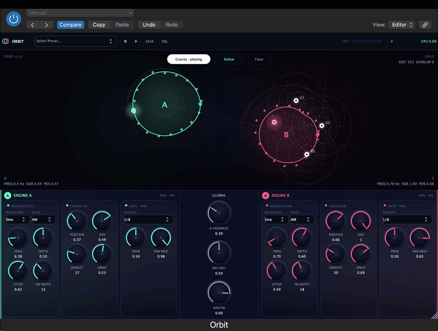Viewport: 438px width, 331px height.
Task: Click DEL preset button
Action: click(165, 41)
